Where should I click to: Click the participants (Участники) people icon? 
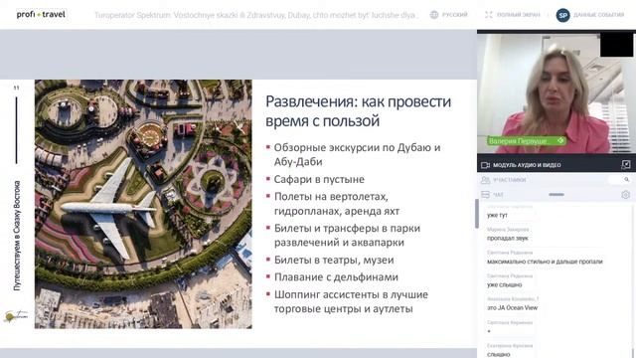tap(485, 179)
